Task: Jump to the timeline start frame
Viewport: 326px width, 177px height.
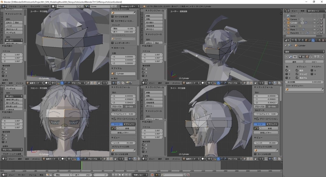Action: pos(113,175)
